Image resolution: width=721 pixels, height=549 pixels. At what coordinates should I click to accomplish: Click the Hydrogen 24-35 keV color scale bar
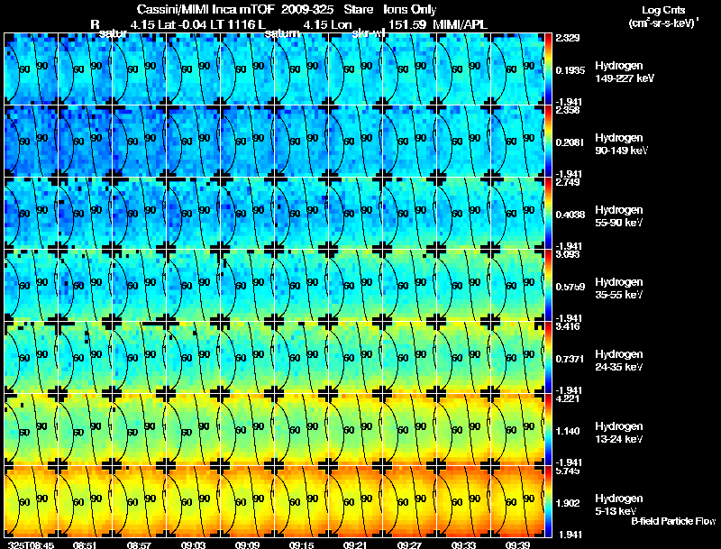[548, 357]
